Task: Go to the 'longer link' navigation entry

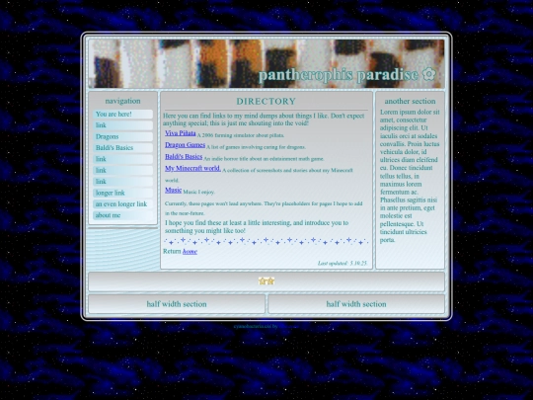Action: click(x=122, y=193)
